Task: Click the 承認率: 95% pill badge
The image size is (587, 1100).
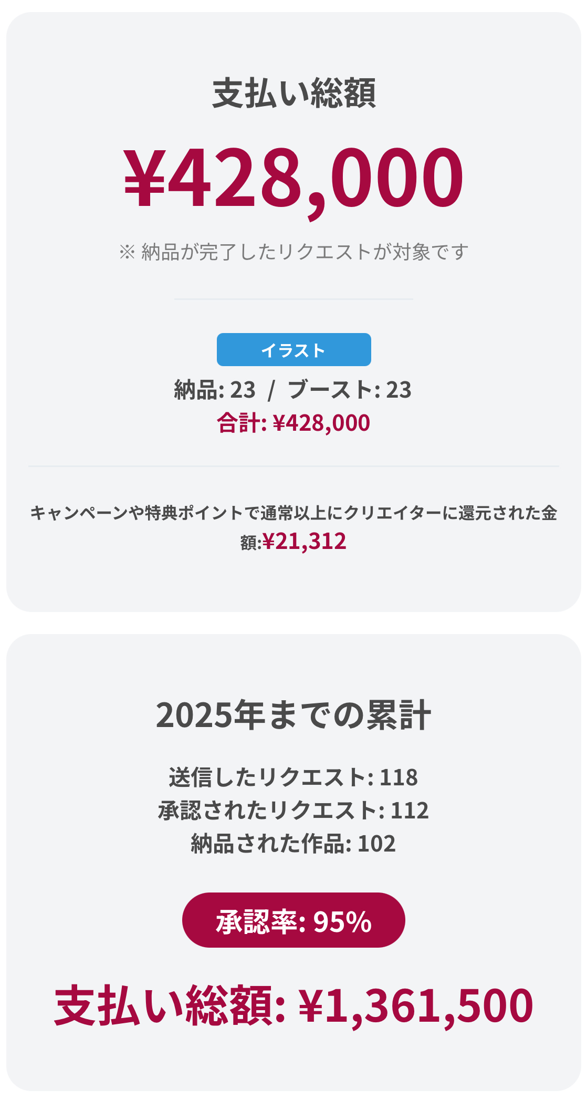Action: [294, 920]
